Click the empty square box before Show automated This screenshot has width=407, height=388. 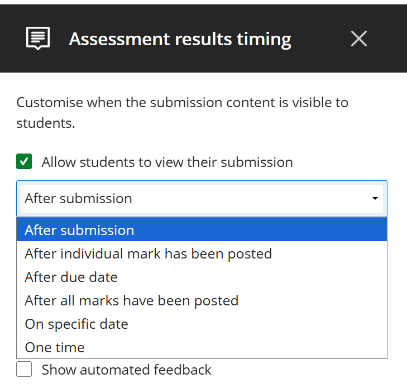pyautogui.click(x=24, y=370)
